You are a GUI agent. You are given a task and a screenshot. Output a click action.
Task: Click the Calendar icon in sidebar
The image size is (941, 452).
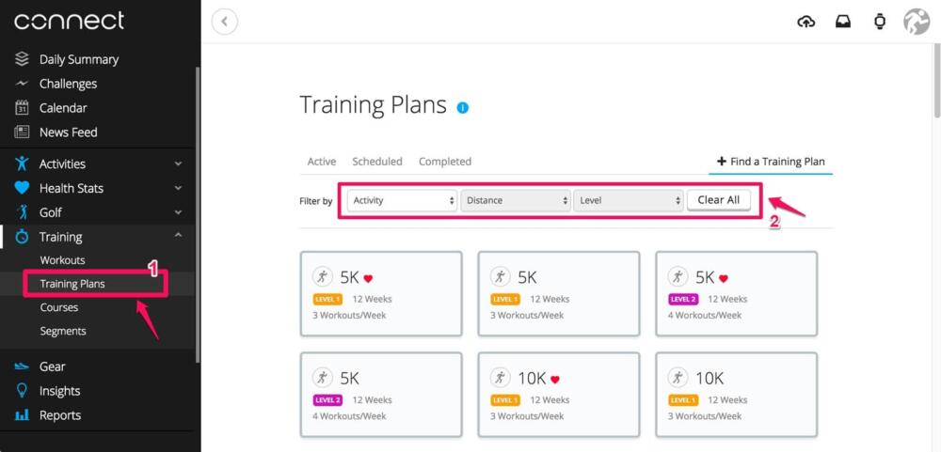pyautogui.click(x=23, y=108)
